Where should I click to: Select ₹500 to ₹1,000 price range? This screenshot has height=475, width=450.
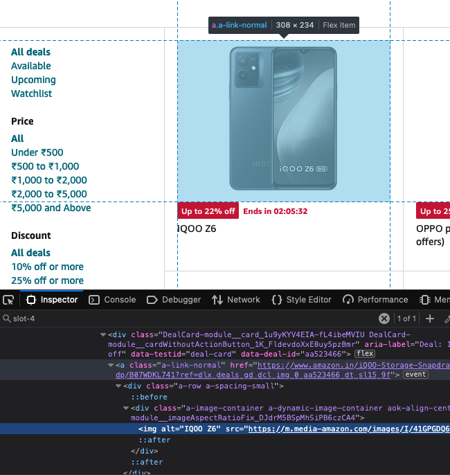click(45, 166)
